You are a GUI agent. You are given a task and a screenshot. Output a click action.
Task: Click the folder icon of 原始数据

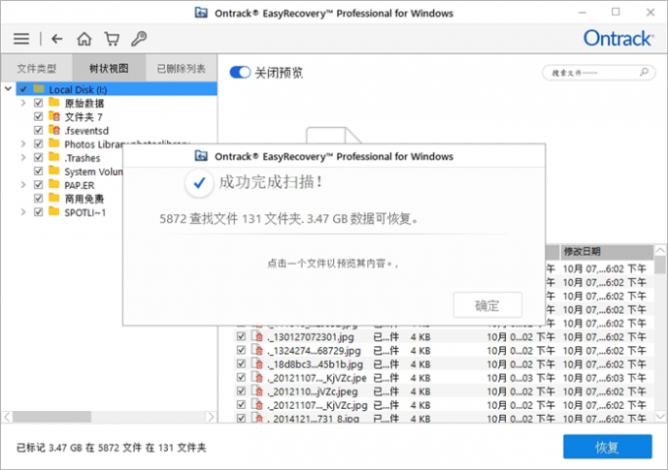point(54,102)
